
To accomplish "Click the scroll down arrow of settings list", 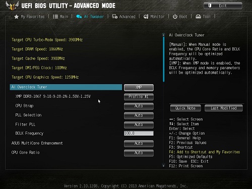I will (163, 166).
